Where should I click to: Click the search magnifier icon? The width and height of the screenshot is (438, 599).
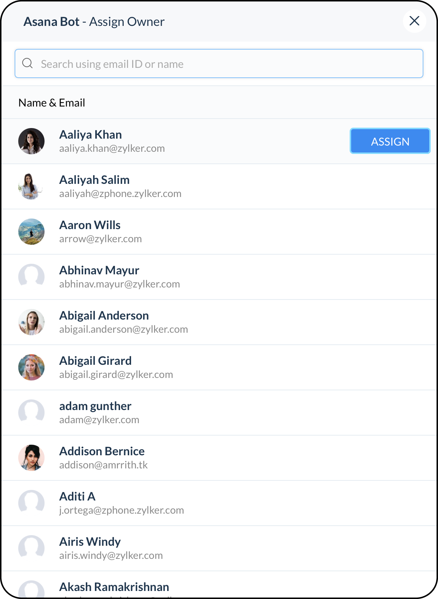(x=27, y=63)
